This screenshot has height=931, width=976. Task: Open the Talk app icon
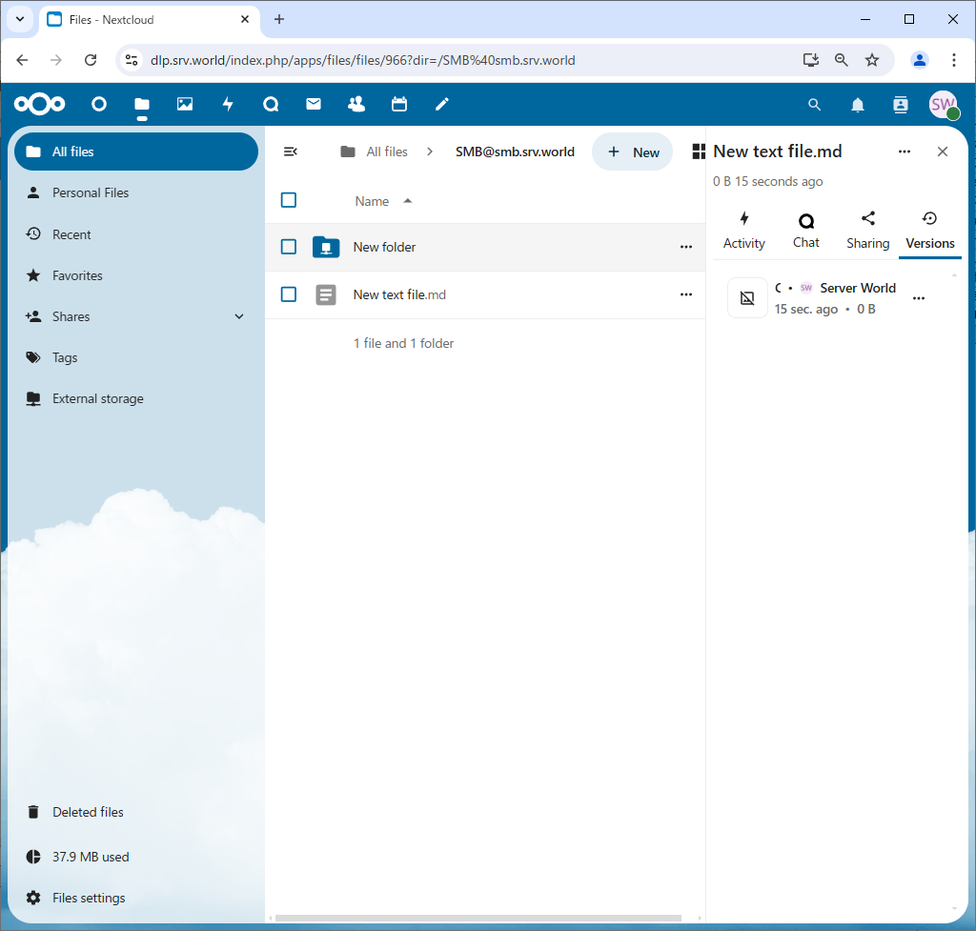tap(271, 104)
